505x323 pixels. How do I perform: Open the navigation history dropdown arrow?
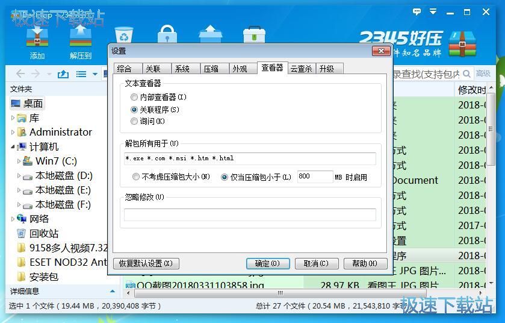(x=49, y=74)
